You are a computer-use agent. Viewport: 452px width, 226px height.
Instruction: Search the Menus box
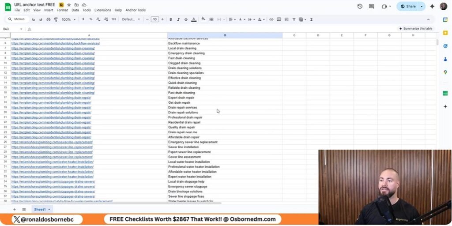click(x=17, y=19)
